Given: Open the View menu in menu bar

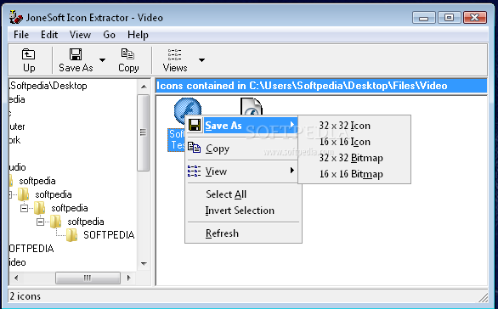Looking at the screenshot, I should click(80, 35).
